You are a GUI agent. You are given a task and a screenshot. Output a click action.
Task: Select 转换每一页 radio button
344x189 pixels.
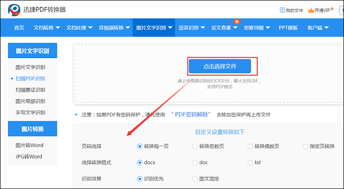140,146
